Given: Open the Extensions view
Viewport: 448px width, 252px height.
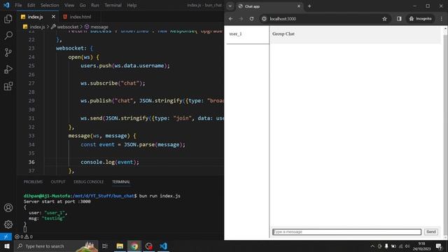Looking at the screenshot, I should (8, 86).
